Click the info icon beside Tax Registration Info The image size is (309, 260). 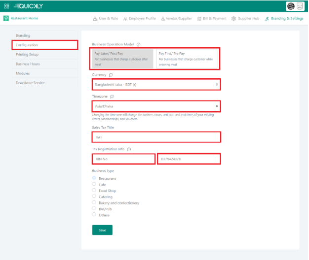tap(129, 149)
